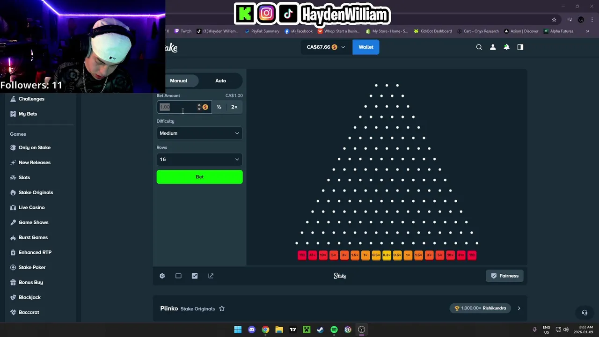Open live support headset icon

coord(584,312)
